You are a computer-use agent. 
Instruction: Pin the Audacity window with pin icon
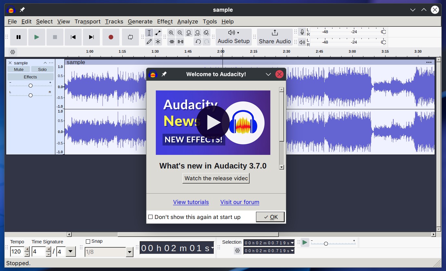coord(22,10)
